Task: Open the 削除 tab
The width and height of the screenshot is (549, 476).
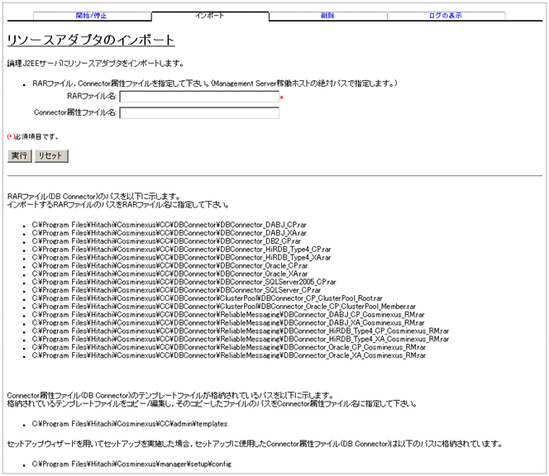Action: click(327, 16)
